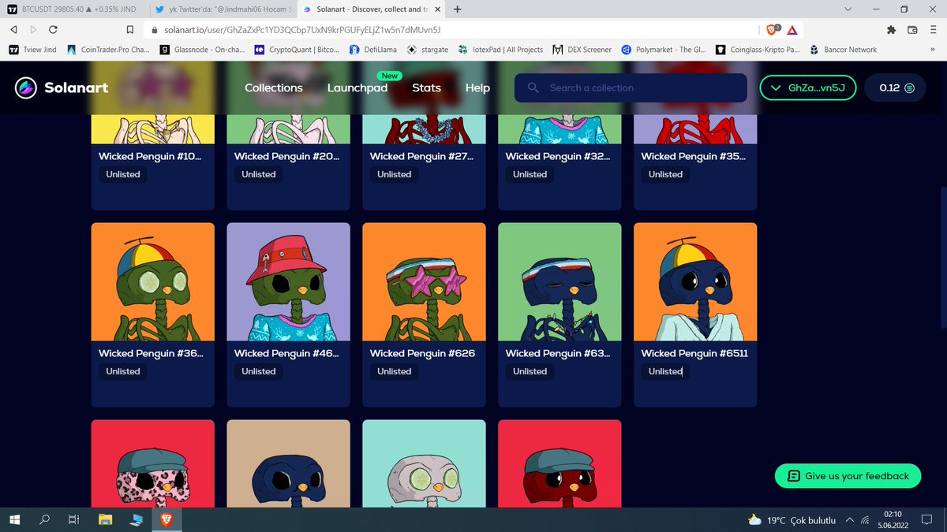The height and width of the screenshot is (532, 947).
Task: Click the Windows Start button
Action: pyautogui.click(x=14, y=519)
